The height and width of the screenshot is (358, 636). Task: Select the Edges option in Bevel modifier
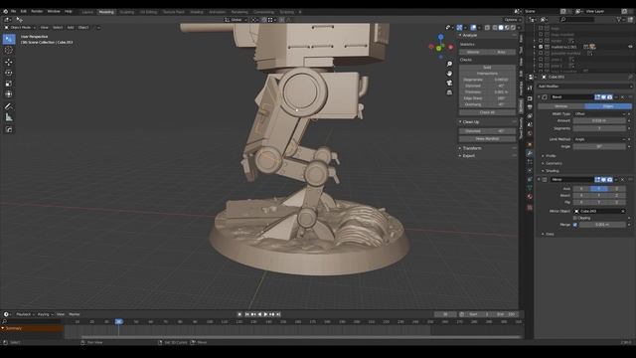click(608, 106)
